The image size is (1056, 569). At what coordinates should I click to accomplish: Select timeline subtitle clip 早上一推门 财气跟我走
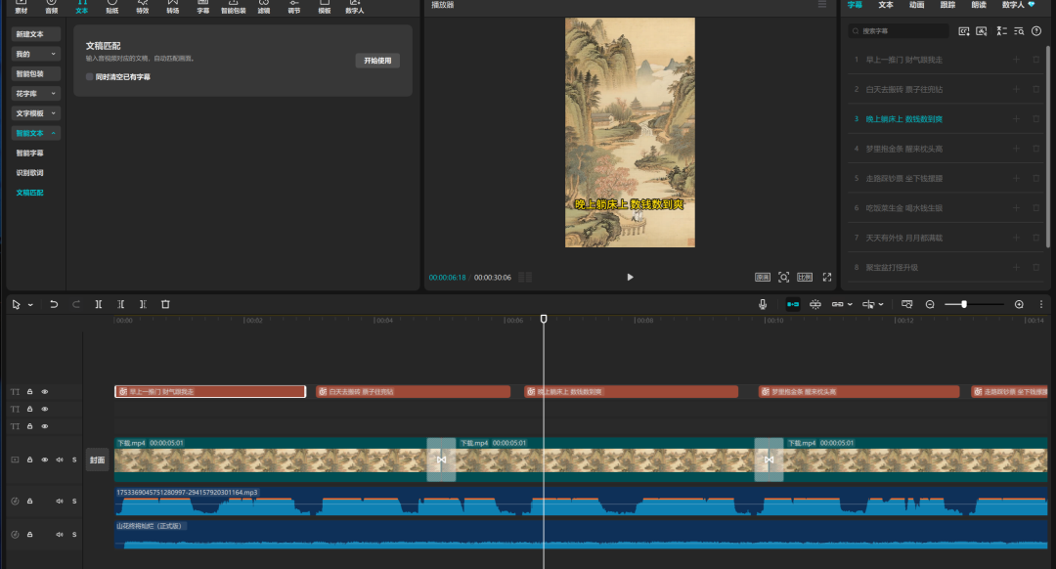click(210, 391)
